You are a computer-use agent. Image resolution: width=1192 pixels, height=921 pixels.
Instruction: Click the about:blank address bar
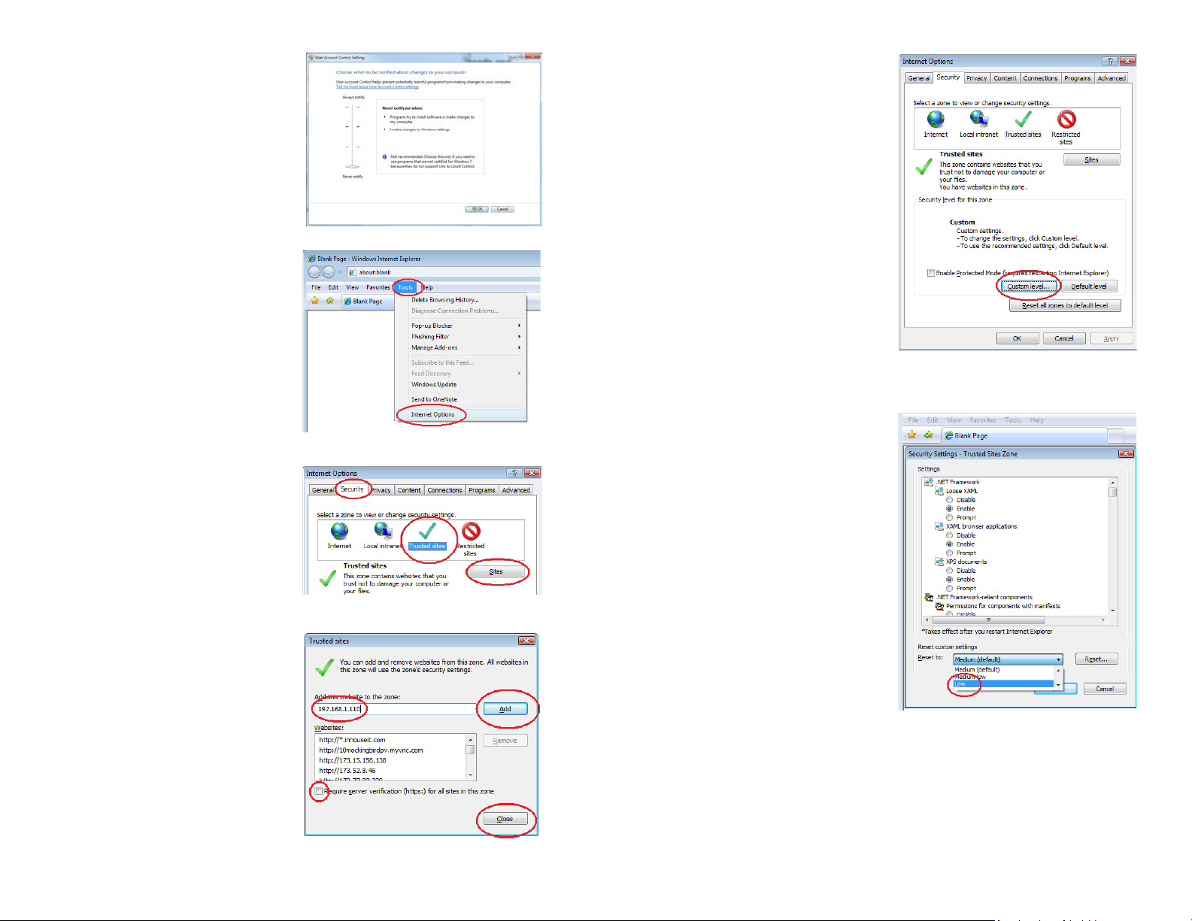[444, 272]
